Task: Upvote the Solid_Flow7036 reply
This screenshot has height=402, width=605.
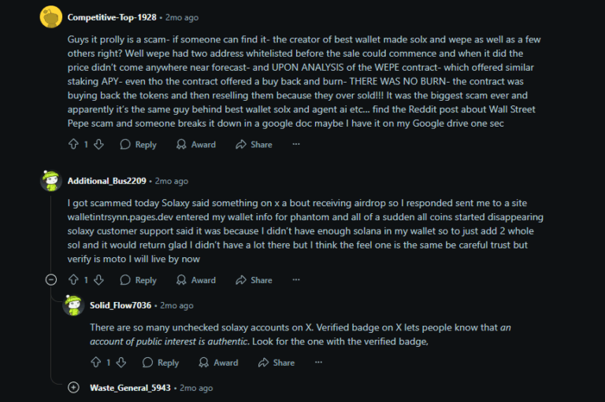Action: (96, 363)
